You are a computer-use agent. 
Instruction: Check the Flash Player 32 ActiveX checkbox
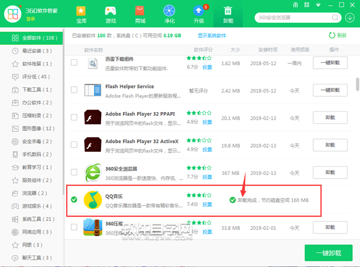click(x=74, y=145)
